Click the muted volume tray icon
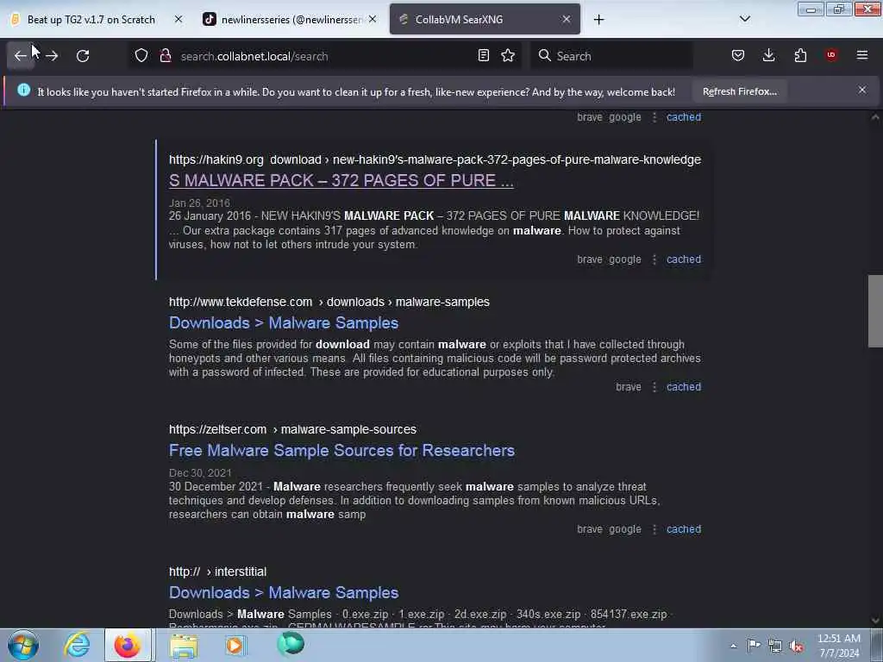 [796, 646]
